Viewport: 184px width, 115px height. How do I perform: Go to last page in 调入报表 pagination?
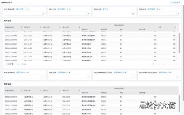pyautogui.click(x=176, y=64)
